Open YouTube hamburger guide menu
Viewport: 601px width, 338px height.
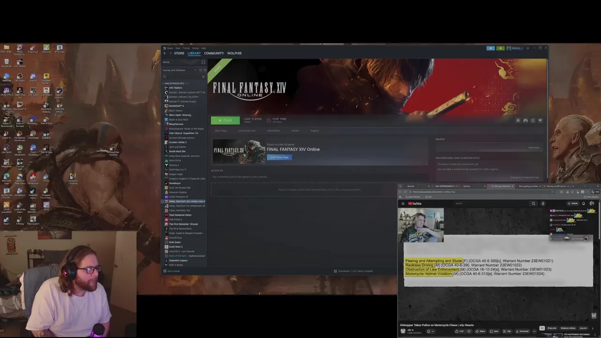coord(403,203)
